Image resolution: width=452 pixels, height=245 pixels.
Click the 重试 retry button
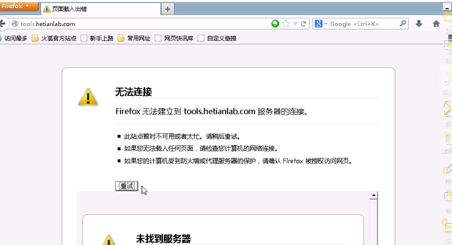(x=126, y=186)
